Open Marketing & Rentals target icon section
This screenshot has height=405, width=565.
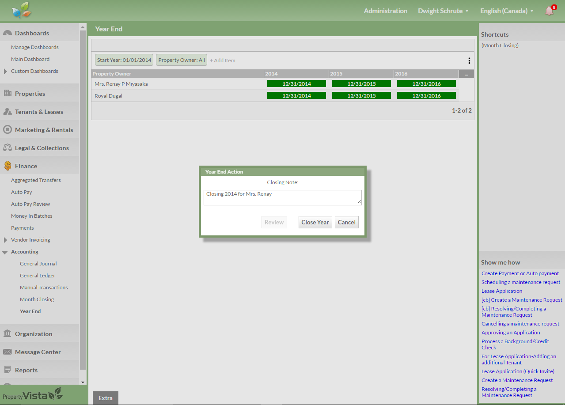[8, 130]
